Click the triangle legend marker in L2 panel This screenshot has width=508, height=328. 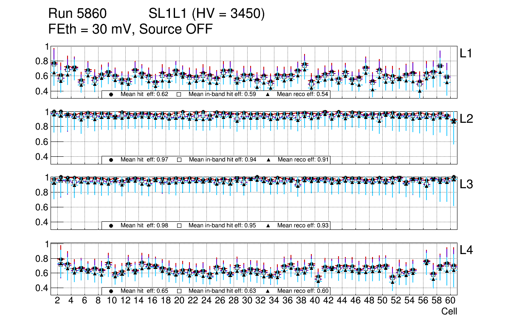tap(268, 160)
